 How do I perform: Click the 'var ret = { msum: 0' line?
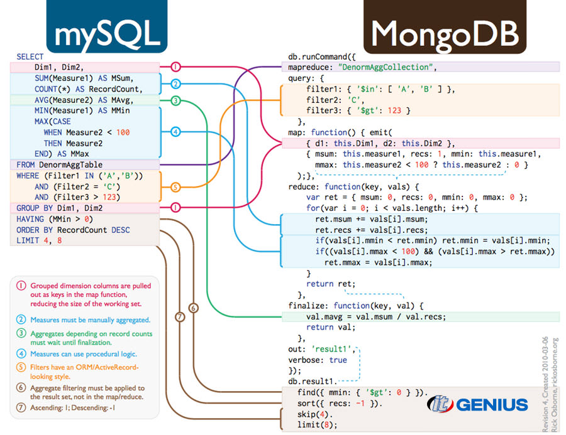417,197
